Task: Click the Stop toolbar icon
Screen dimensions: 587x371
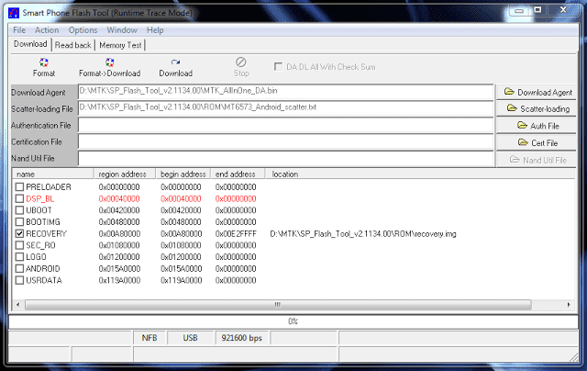Action: tap(240, 62)
